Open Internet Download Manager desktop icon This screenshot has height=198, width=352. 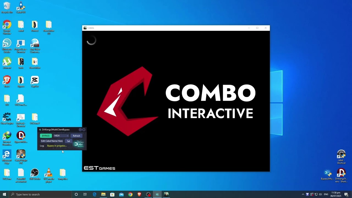point(7,139)
